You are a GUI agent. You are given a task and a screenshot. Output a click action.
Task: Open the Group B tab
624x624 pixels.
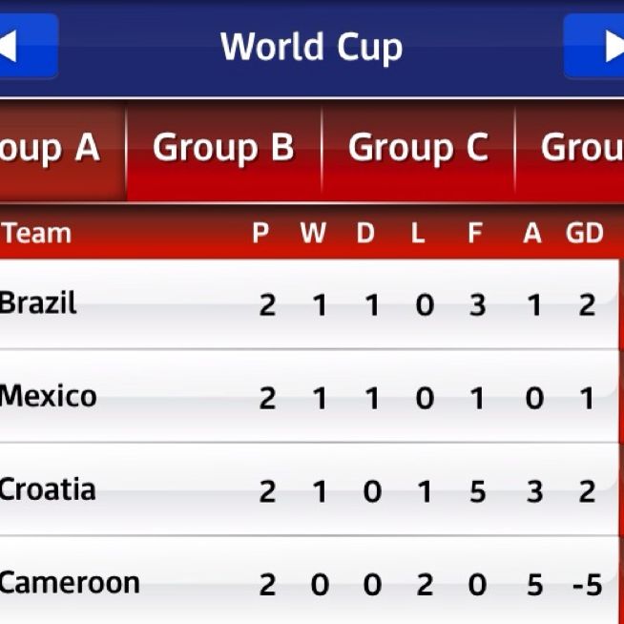click(x=223, y=150)
